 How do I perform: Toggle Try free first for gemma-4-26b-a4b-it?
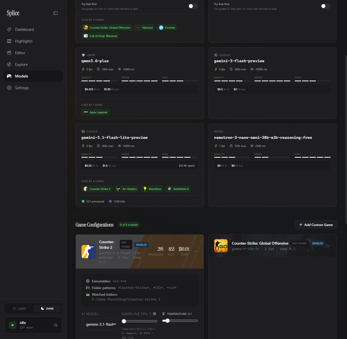coord(326,6)
